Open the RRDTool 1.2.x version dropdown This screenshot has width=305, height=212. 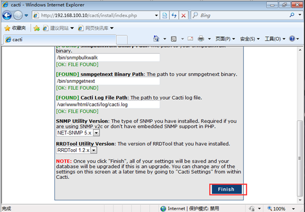click(77, 150)
